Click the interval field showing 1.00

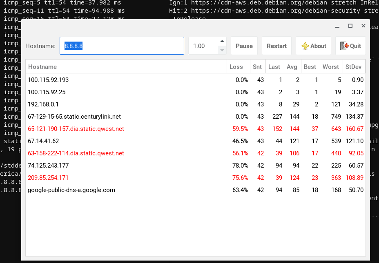202,46
